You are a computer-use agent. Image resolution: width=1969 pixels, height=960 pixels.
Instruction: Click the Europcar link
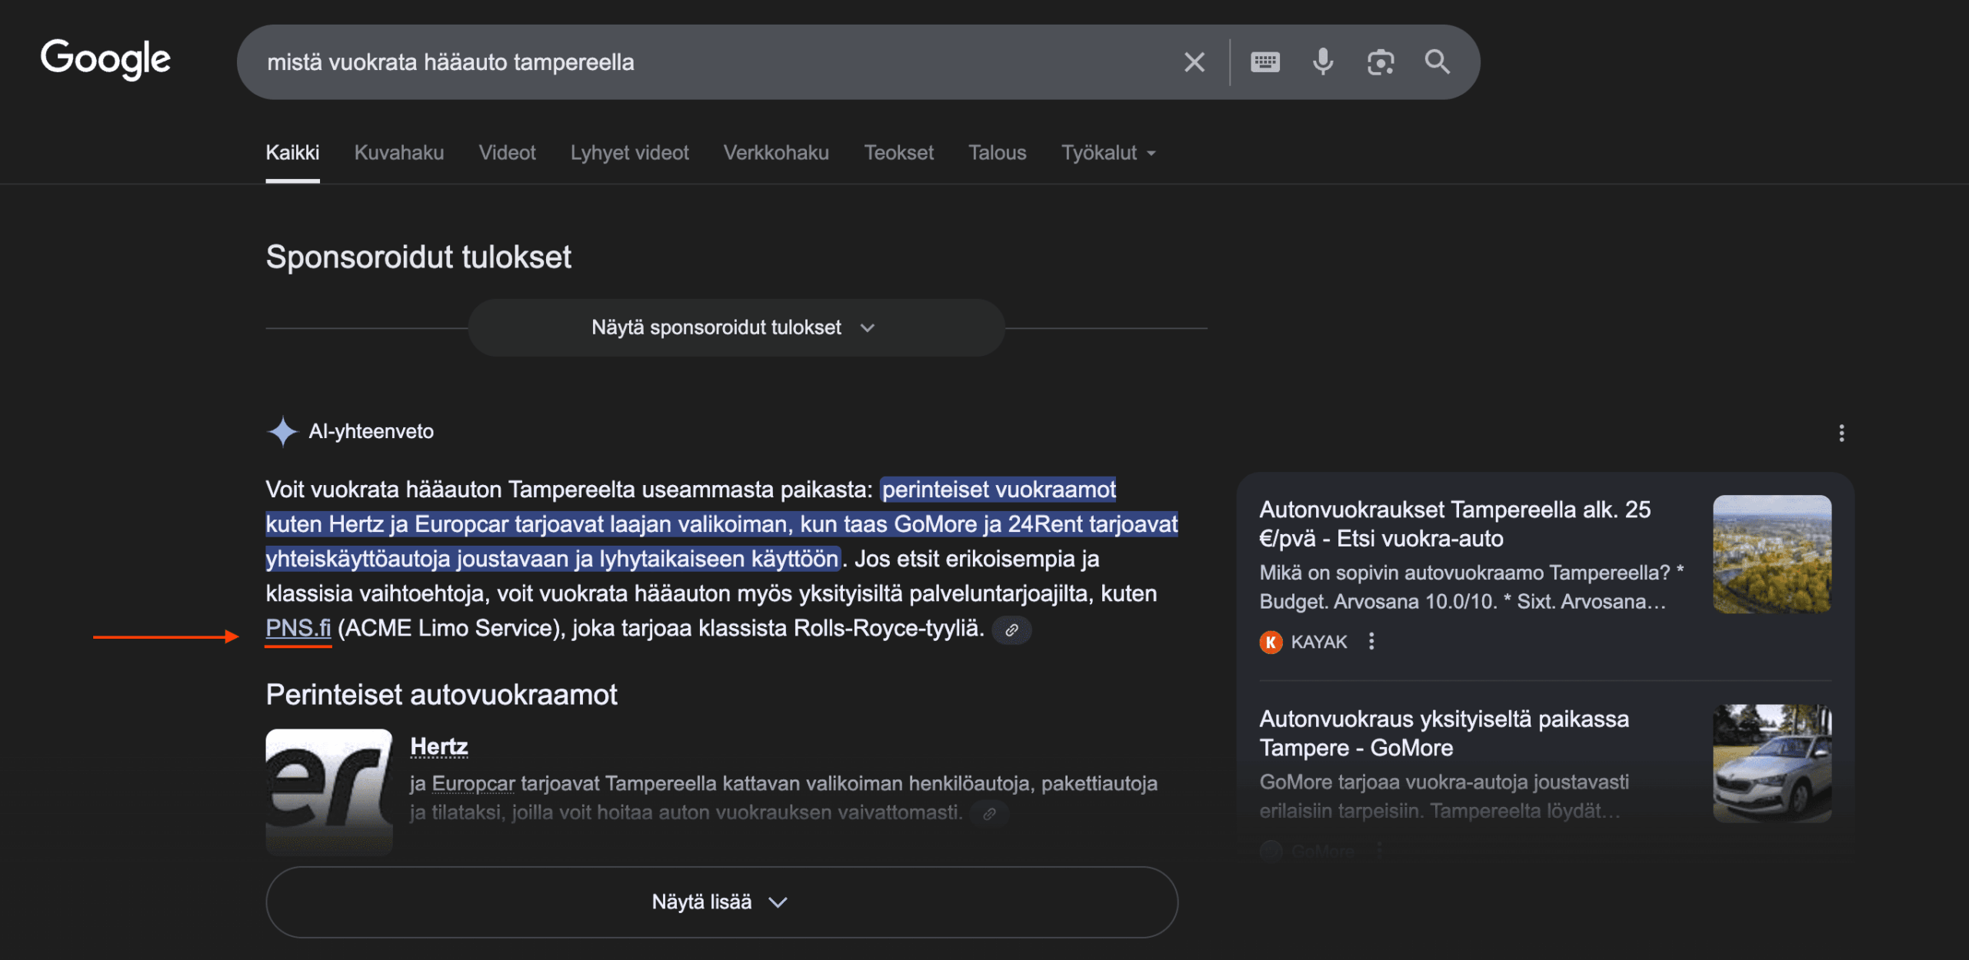(x=472, y=783)
